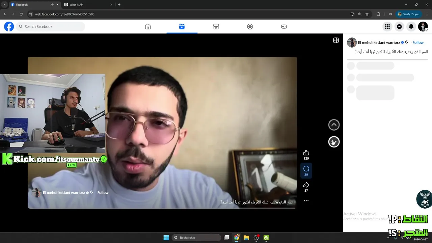Follow the creator from the reel overlay
Image resolution: width=432 pixels, height=243 pixels.
(103, 193)
